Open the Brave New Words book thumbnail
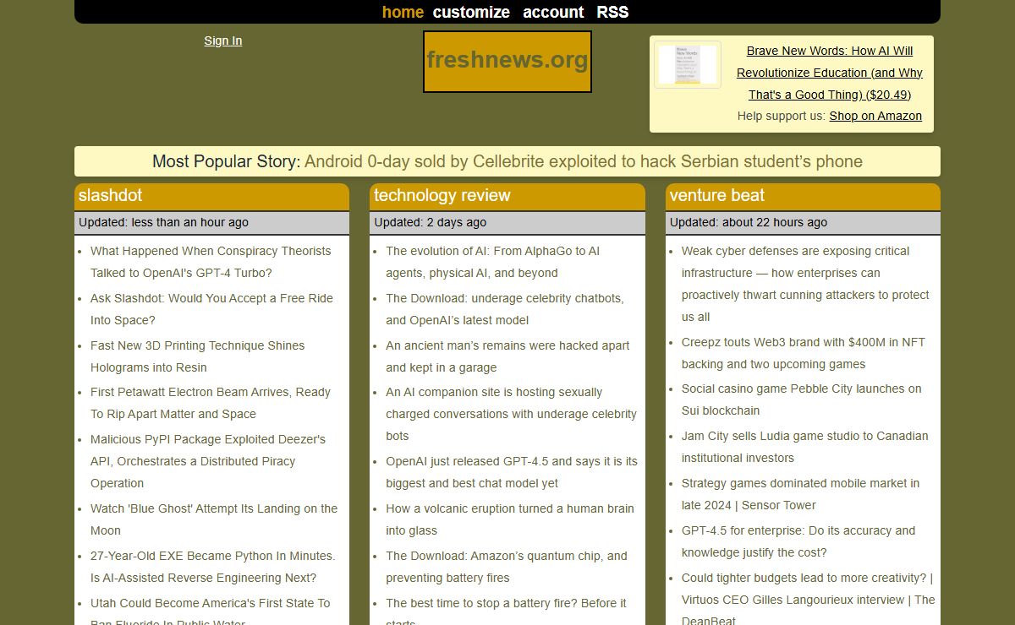The height and width of the screenshot is (625, 1015). pyautogui.click(x=688, y=64)
